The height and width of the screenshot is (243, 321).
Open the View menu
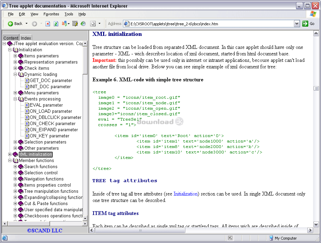point(34,14)
